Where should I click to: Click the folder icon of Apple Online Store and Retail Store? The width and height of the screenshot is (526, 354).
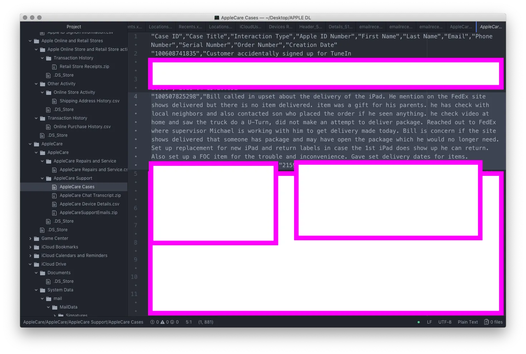click(x=43, y=49)
